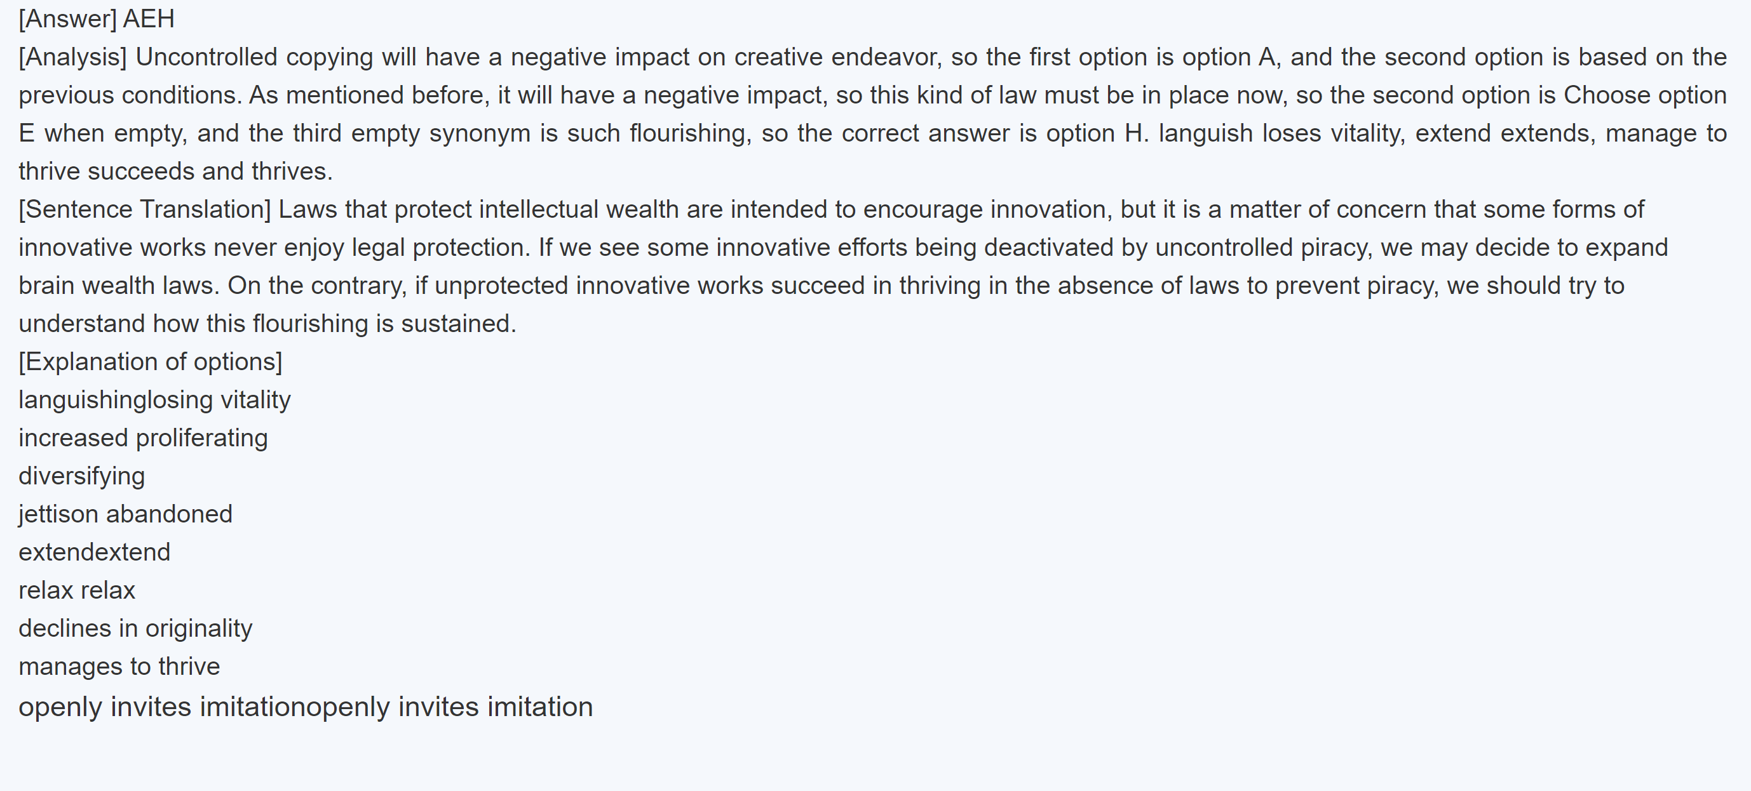Click the "diversifying" option line
Image resolution: width=1751 pixels, height=791 pixels.
(x=81, y=476)
